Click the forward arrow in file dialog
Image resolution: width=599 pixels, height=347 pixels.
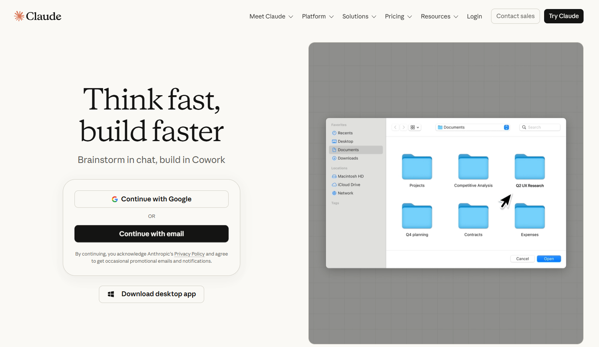coord(403,127)
